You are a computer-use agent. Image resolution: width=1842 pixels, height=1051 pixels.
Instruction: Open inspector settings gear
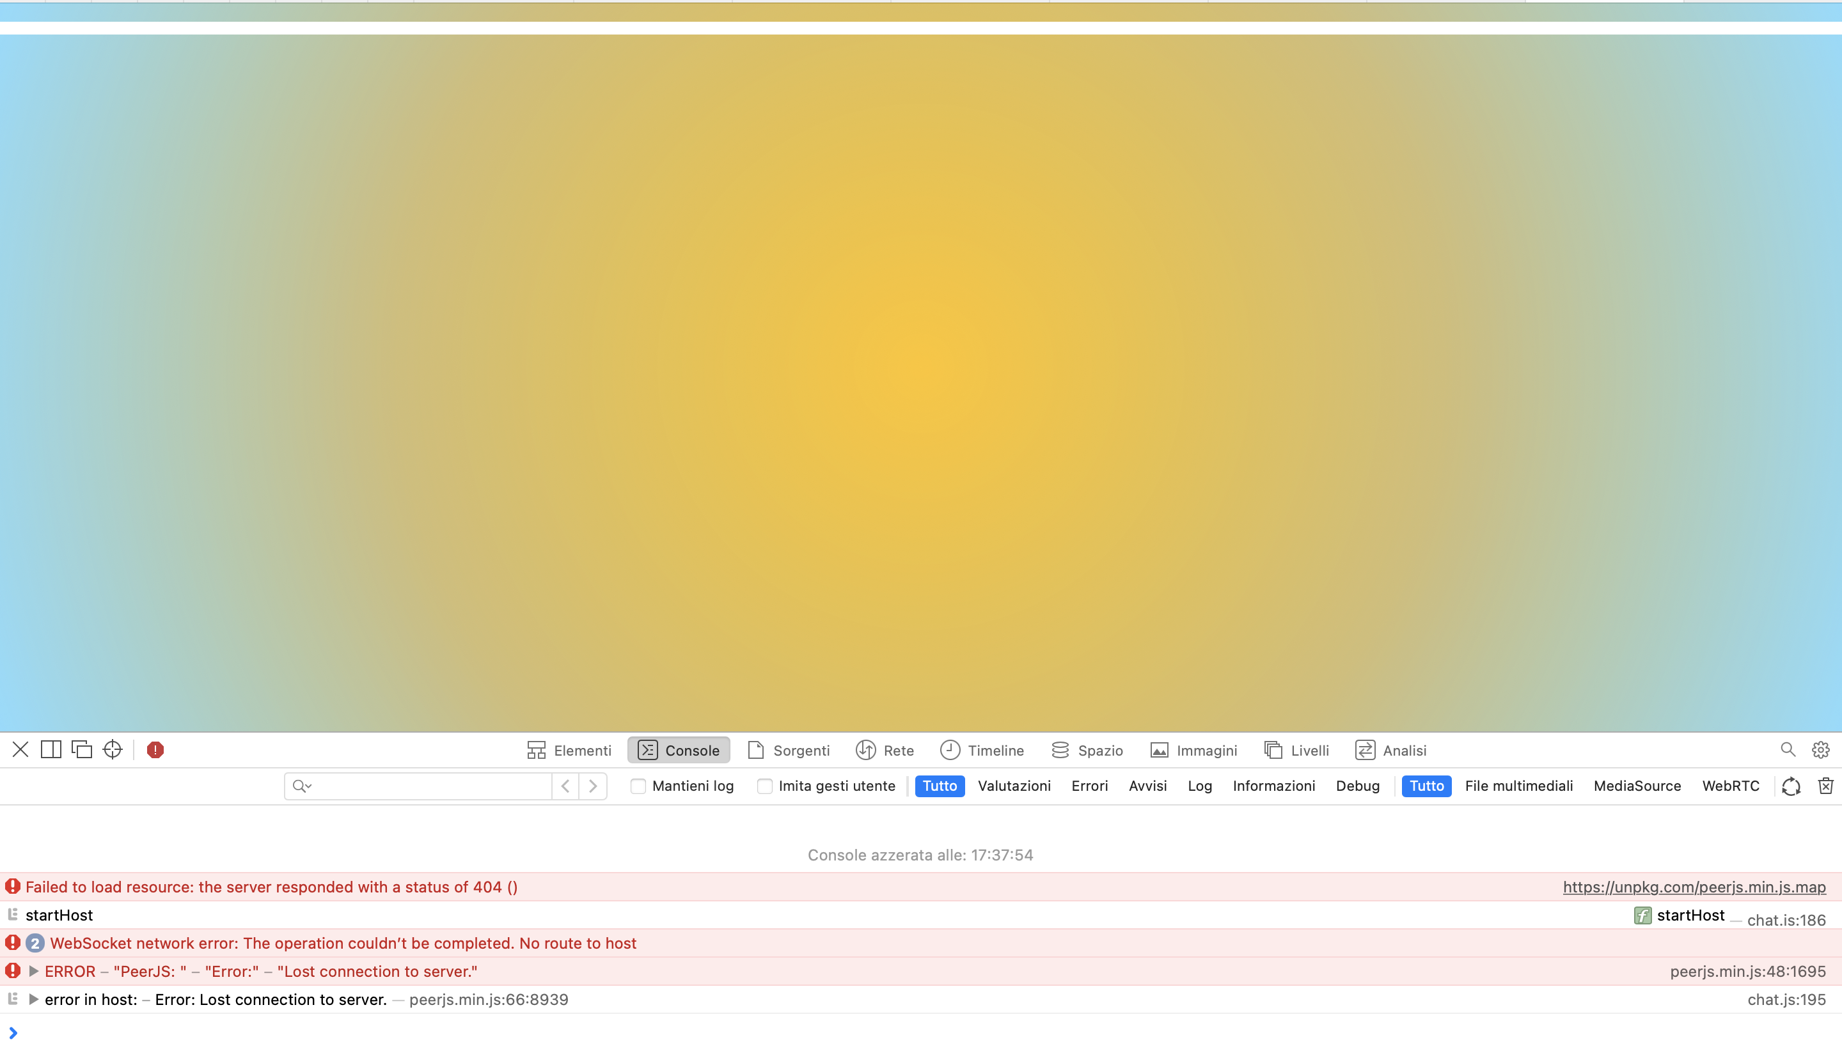coord(1820,750)
